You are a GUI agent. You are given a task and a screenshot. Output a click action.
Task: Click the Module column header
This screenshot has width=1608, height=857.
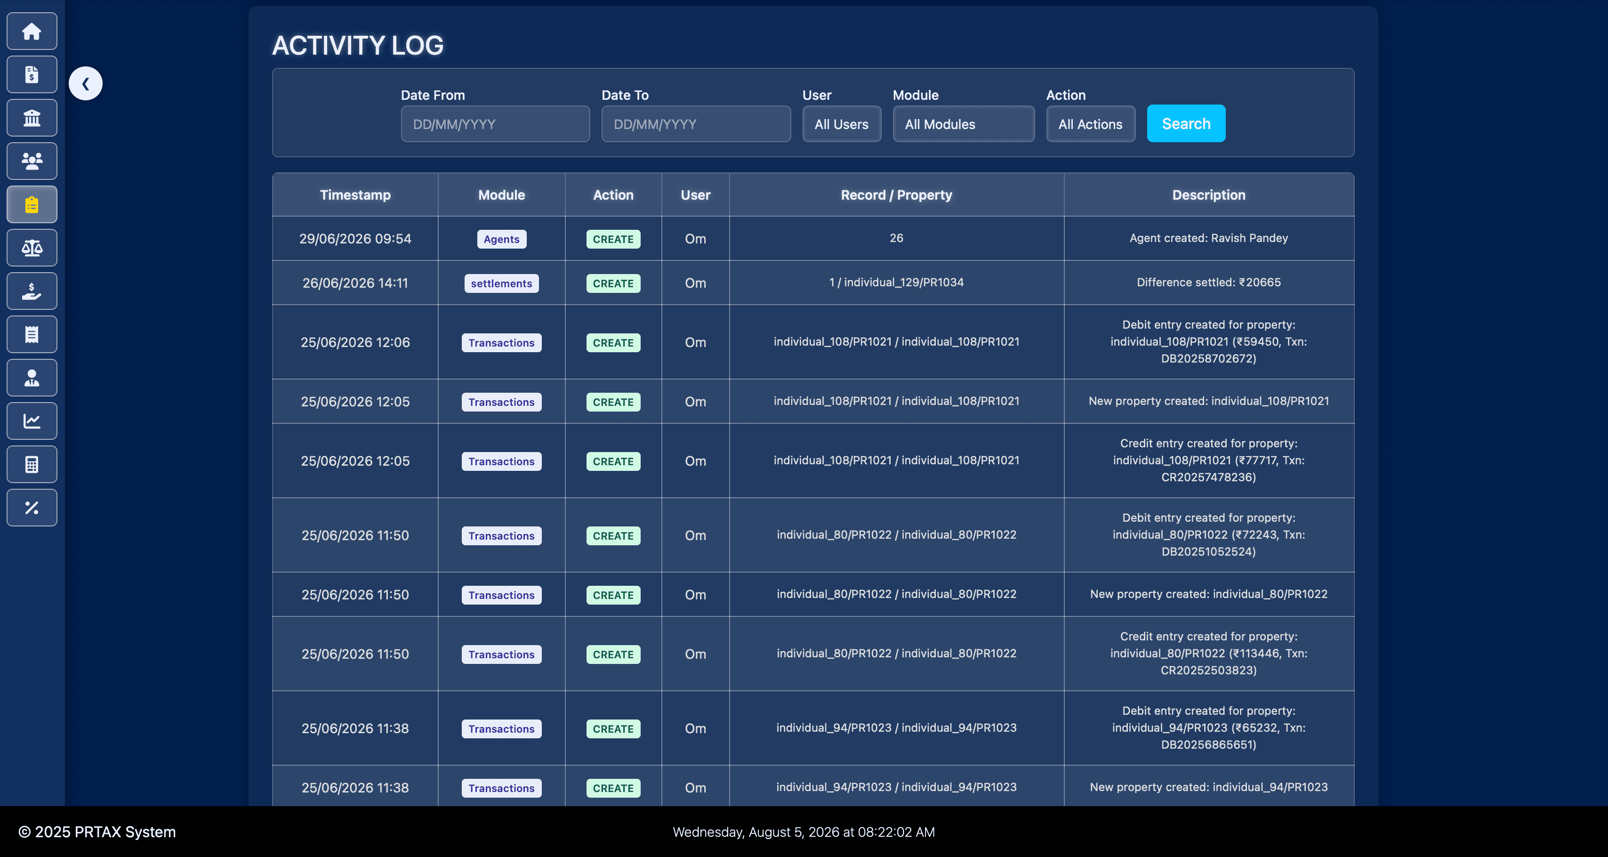501,195
